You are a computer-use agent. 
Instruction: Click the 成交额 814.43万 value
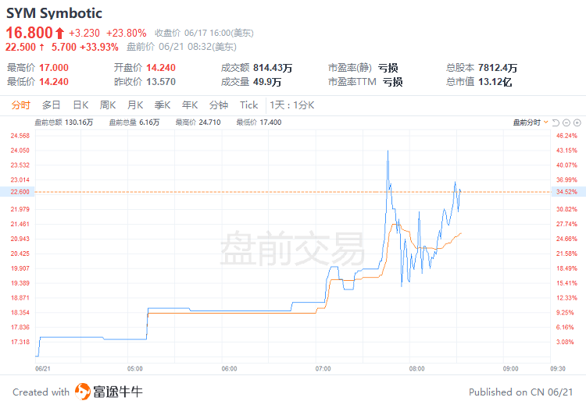tap(273, 68)
